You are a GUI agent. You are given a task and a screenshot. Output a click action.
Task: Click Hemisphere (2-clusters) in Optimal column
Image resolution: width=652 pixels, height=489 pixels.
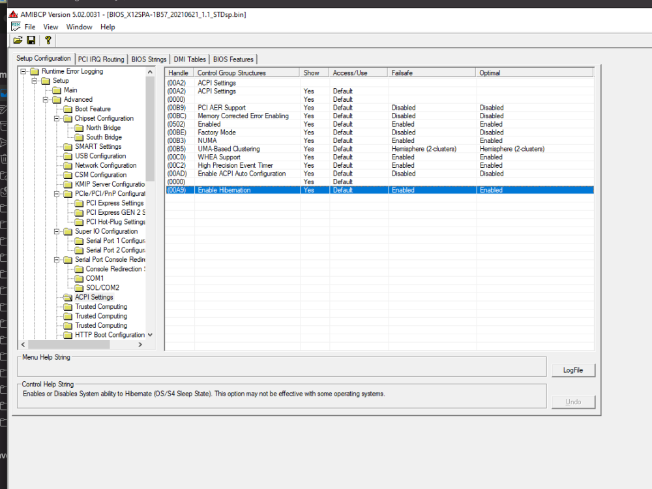pos(512,149)
